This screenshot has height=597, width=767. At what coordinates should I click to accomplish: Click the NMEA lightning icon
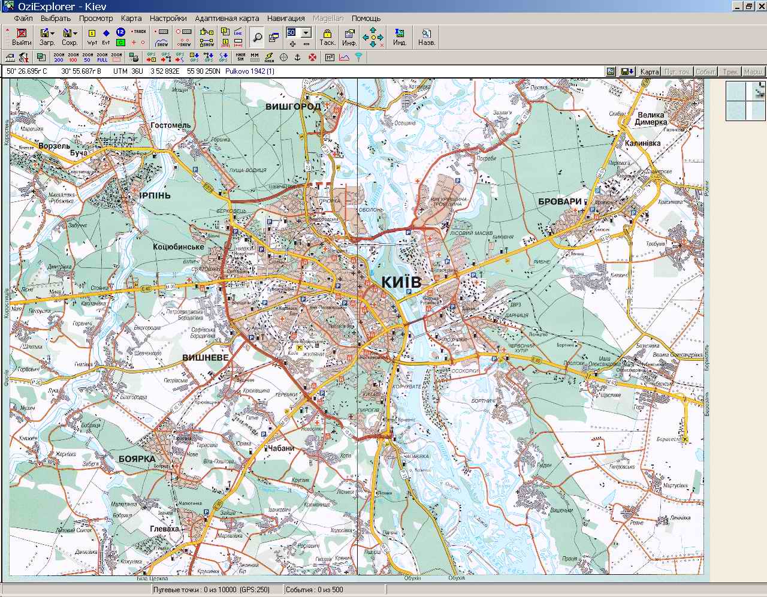tap(269, 58)
